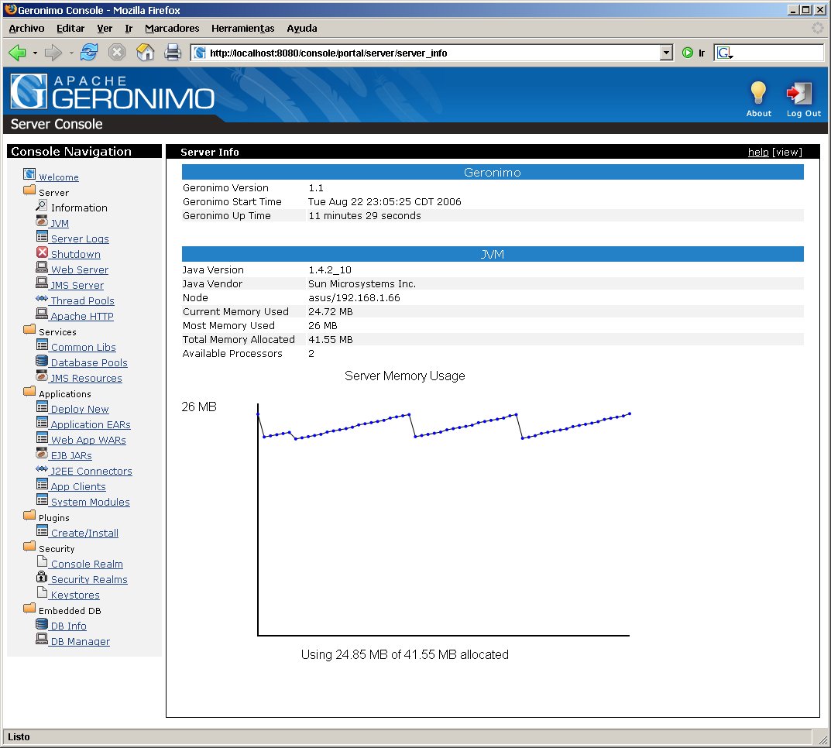This screenshot has height=748, width=831.
Task: Click the magnifier icon beside Information
Action: coord(41,205)
